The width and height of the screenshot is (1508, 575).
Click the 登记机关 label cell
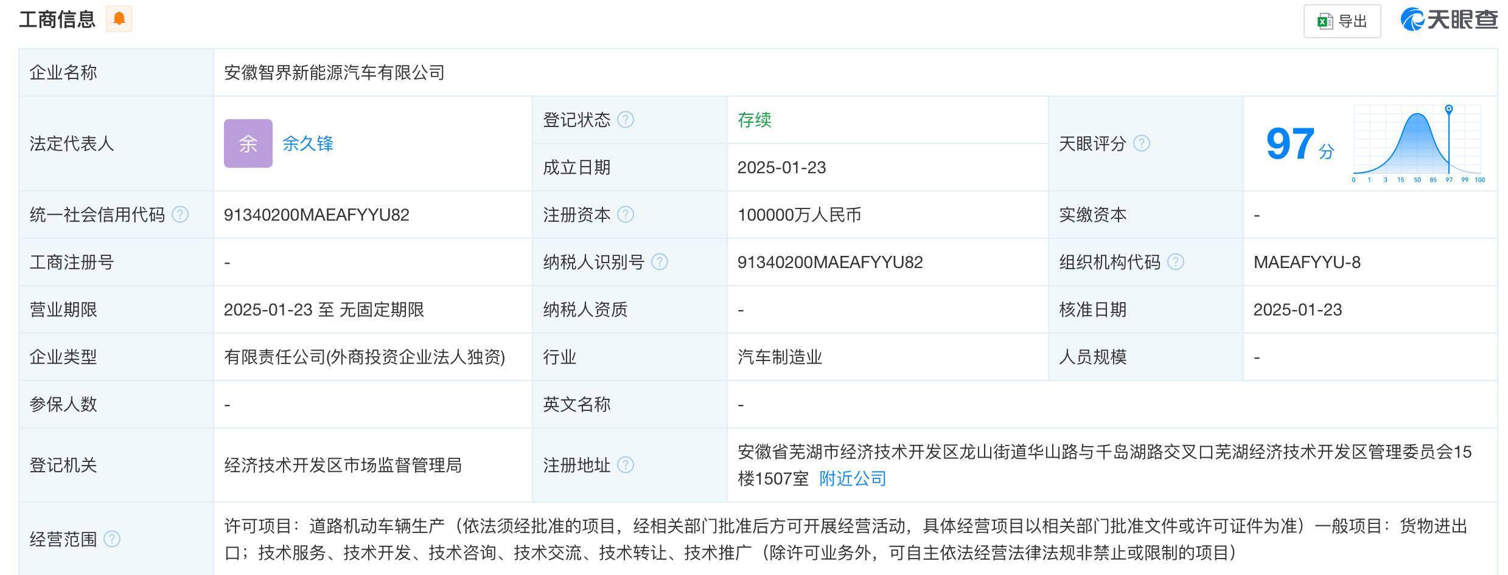pyautogui.click(x=116, y=465)
